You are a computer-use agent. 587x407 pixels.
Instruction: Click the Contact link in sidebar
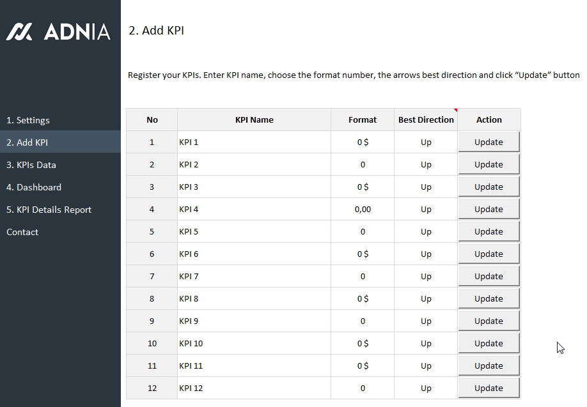coord(22,232)
